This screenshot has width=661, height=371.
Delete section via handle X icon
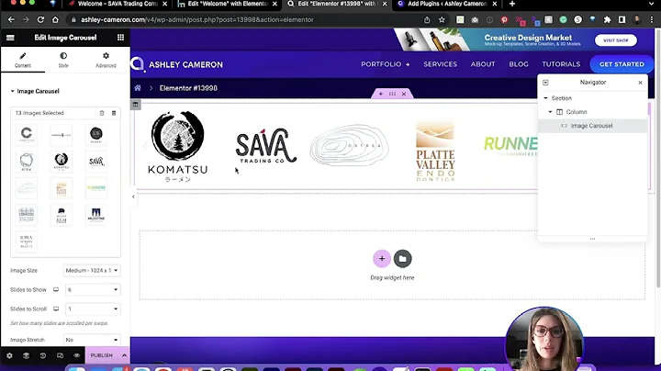(404, 94)
